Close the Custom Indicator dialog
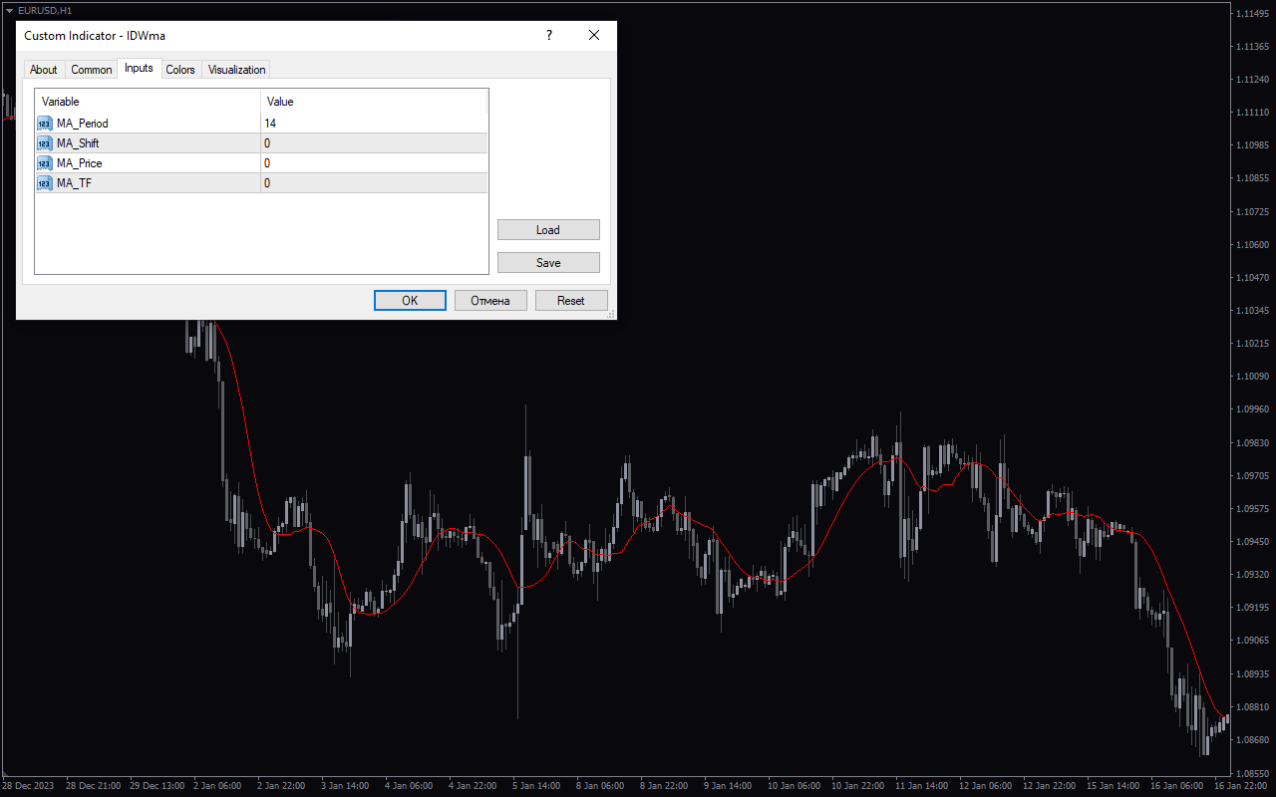This screenshot has width=1276, height=797. pos(594,36)
